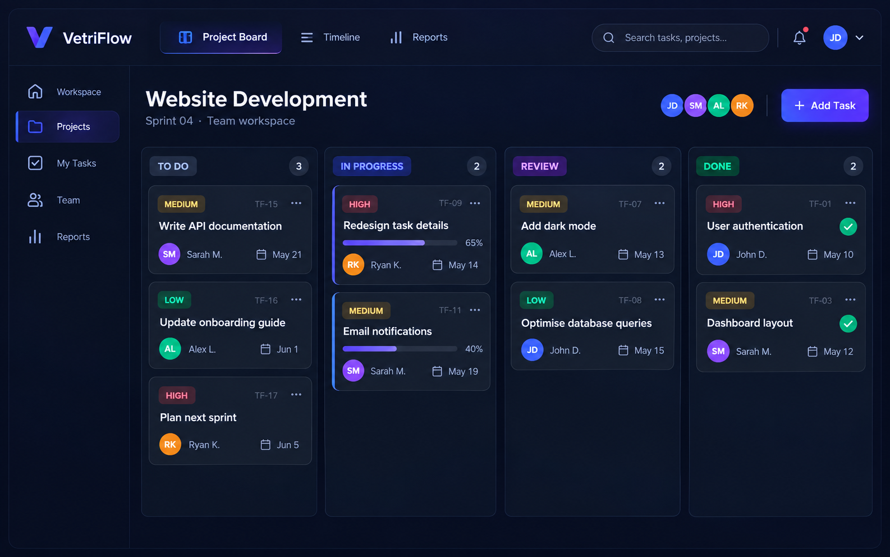890x557 pixels.
Task: Select Projects in the sidebar
Action: tap(68, 126)
